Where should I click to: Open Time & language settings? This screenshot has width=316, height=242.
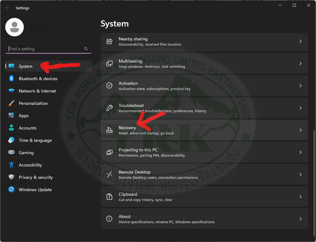tap(49, 140)
